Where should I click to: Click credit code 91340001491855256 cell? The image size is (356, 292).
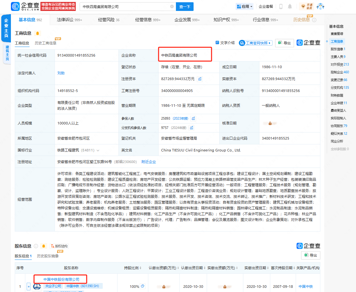(x=86, y=55)
